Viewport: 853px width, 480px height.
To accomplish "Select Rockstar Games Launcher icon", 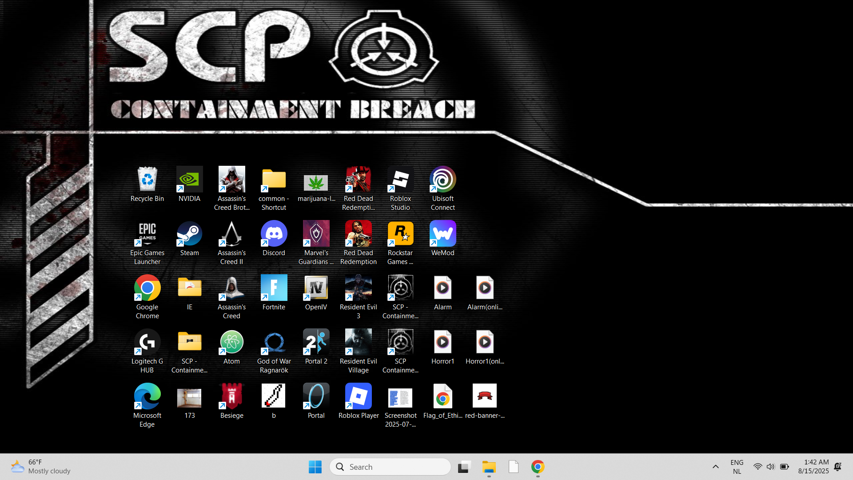I will (x=400, y=243).
